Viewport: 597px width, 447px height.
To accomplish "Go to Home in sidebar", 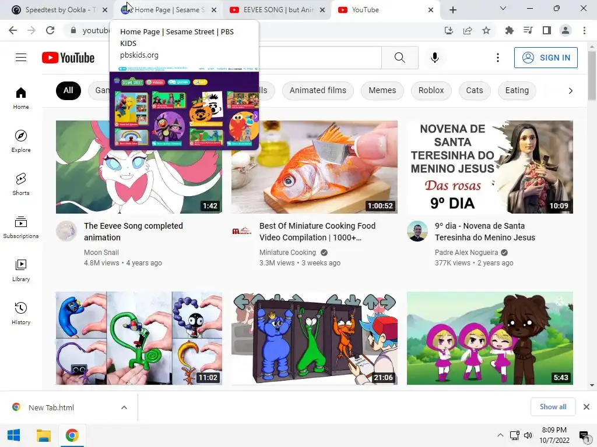I will [x=21, y=98].
